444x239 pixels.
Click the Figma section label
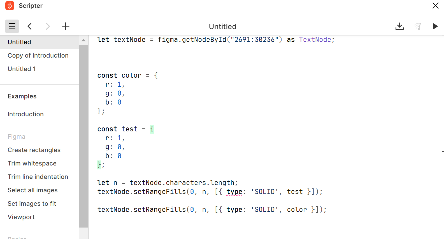pyautogui.click(x=17, y=136)
